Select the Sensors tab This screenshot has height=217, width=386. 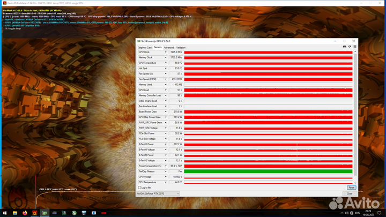[x=158, y=47]
